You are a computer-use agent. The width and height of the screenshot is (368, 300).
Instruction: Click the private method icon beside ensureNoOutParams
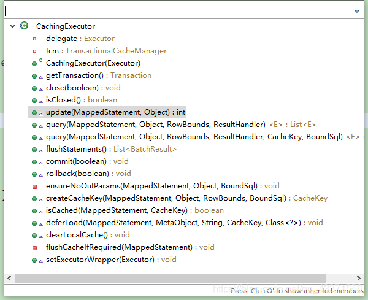pyautogui.click(x=34, y=187)
